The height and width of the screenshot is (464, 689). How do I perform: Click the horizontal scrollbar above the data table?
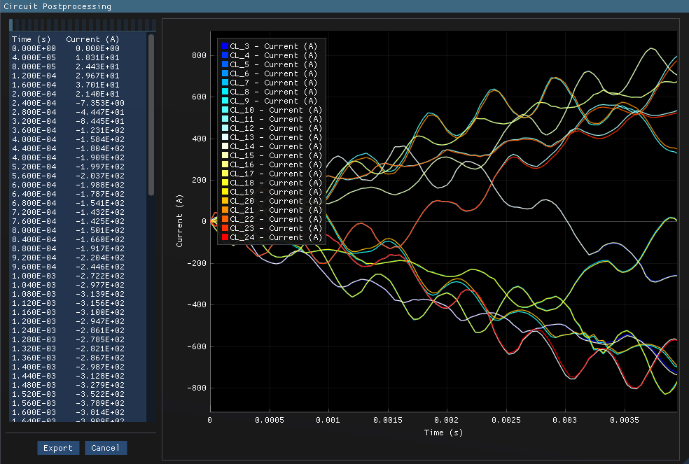81,24
